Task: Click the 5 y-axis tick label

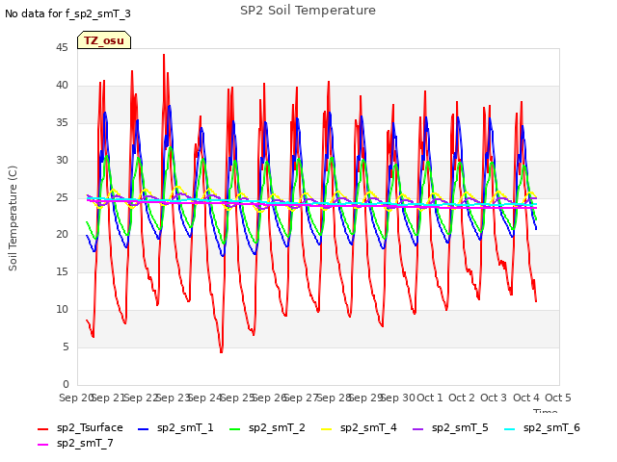Action: point(66,346)
